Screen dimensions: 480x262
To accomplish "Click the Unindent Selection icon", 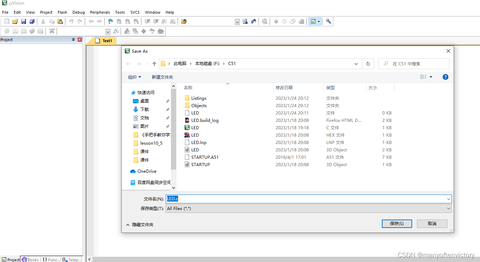I will coord(156,21).
